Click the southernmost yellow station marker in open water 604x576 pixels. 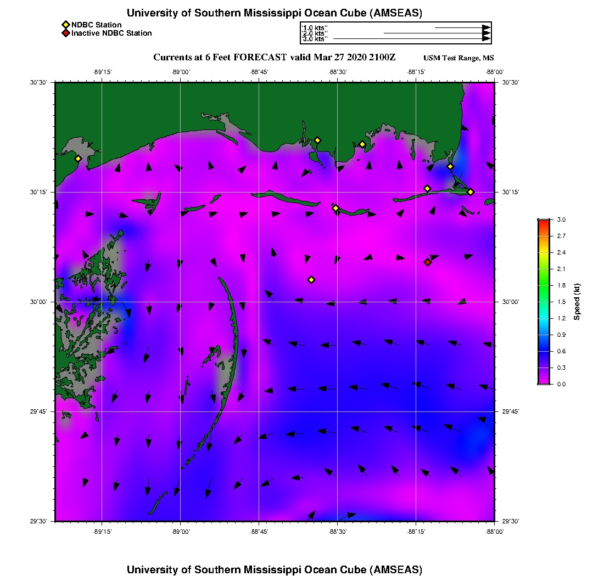(311, 280)
